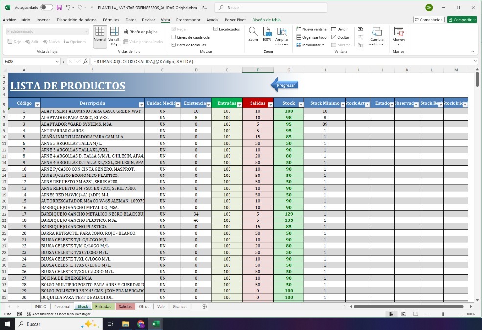Open the Descripción column filter dropdown
This screenshot has width=482, height=330.
141,105
